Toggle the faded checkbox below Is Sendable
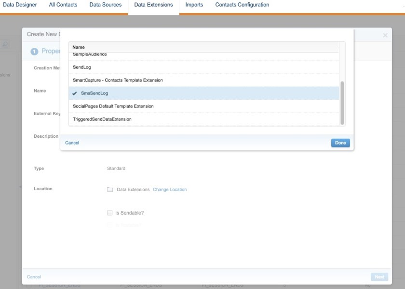 pos(110,225)
